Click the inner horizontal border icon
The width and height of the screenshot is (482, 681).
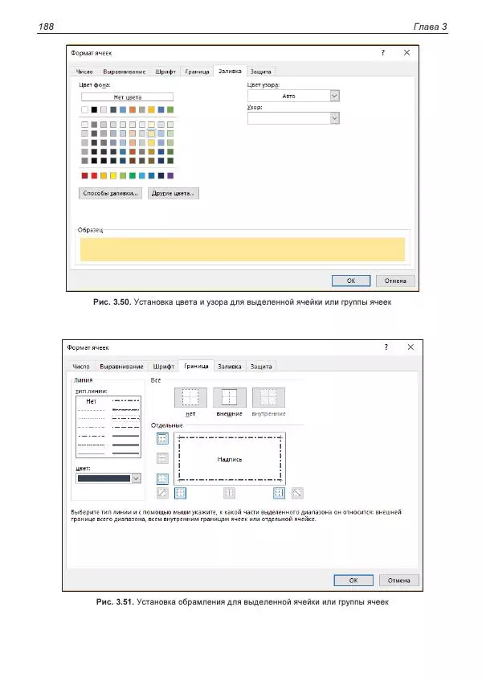click(162, 458)
